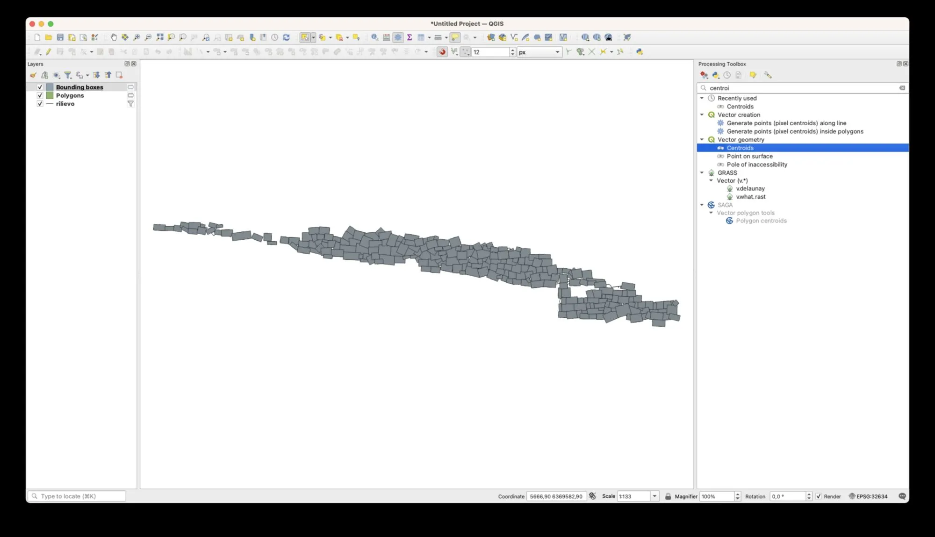Screen dimensions: 935x537
Task: Toggle the Render checkbox in the status bar
Action: [818, 496]
